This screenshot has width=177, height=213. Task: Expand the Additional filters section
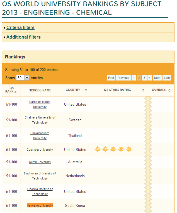point(23,37)
